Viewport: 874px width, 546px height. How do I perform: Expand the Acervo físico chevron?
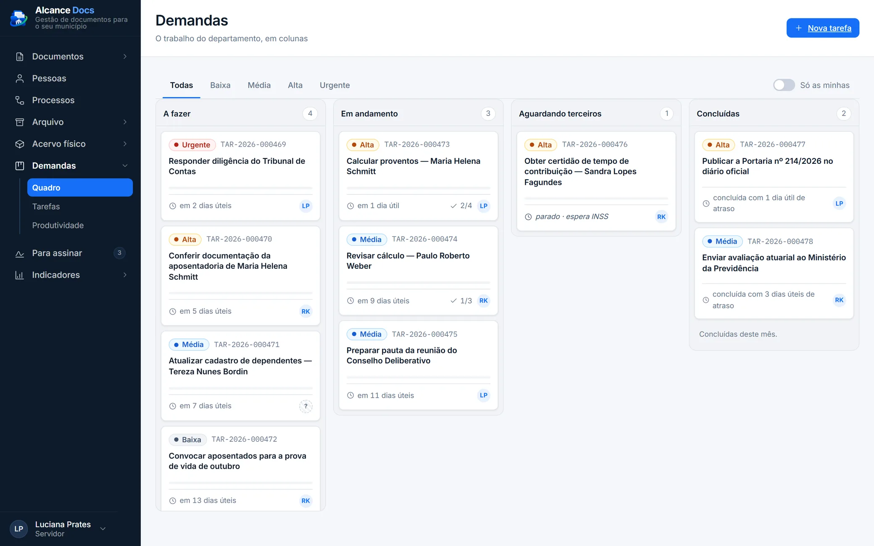[x=125, y=144]
